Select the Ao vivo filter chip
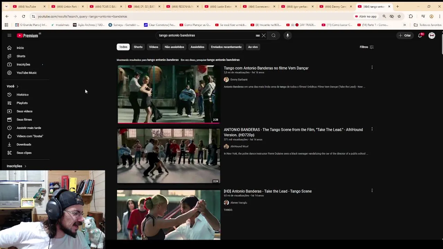Viewport: 443px width, 249px height. point(253,47)
